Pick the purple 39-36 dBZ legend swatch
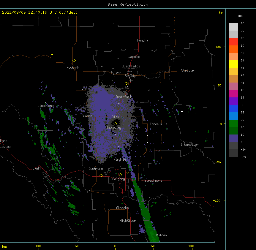Screen dimensions: 256x250 coord(233,101)
